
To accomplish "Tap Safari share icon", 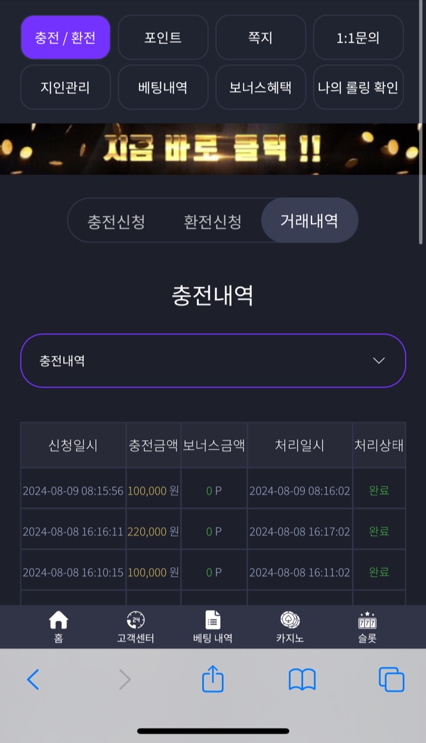I will (212, 678).
